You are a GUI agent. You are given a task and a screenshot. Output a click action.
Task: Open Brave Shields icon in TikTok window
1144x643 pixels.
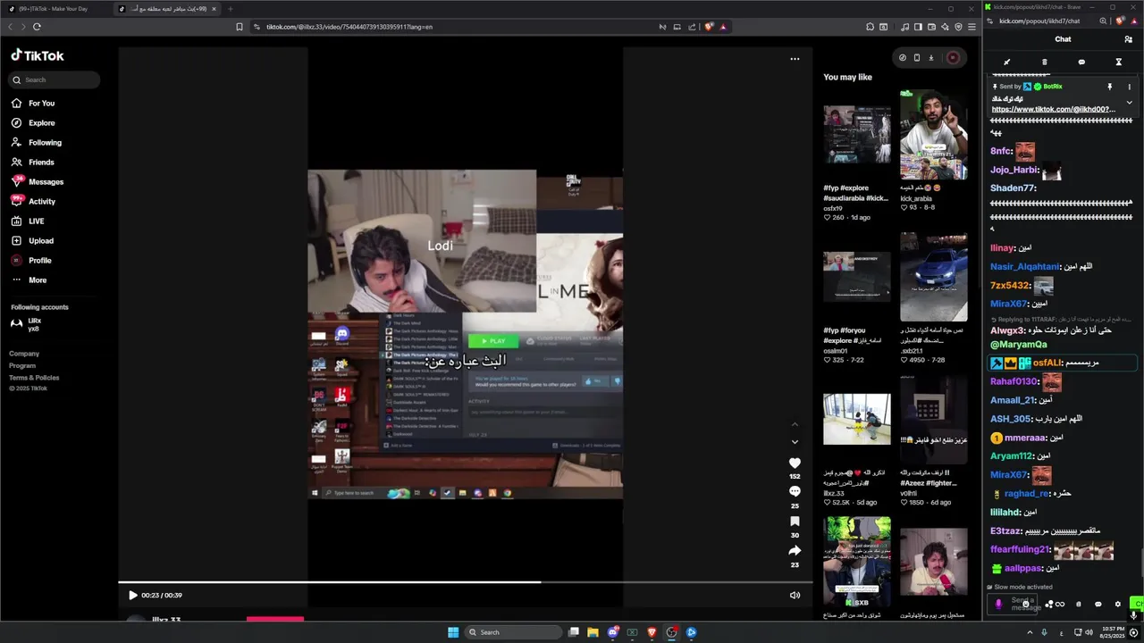709,27
